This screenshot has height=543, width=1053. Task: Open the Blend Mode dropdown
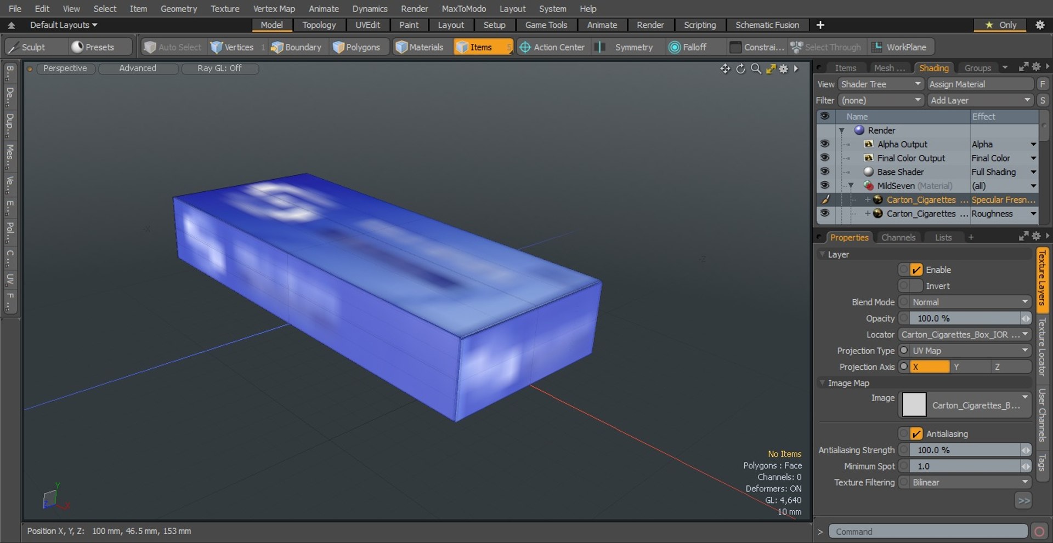point(970,302)
